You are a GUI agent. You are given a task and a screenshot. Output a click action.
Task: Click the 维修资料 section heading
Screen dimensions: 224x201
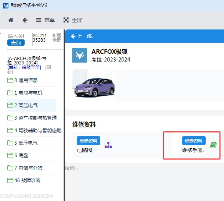tap(84, 124)
